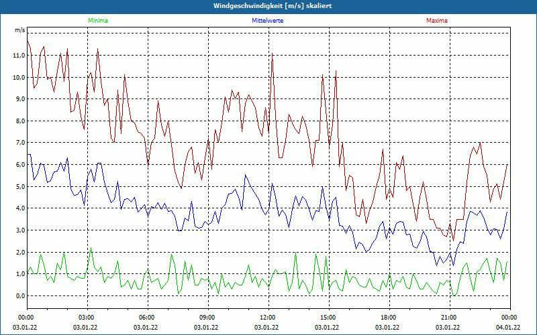The image size is (537, 335).
Task: Click the 15:00 time axis label
Action: click(329, 318)
